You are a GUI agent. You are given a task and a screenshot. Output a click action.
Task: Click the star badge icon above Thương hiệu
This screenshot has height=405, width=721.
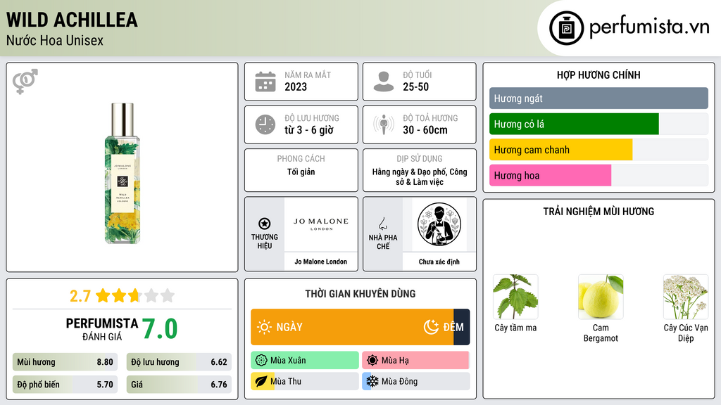point(265,224)
